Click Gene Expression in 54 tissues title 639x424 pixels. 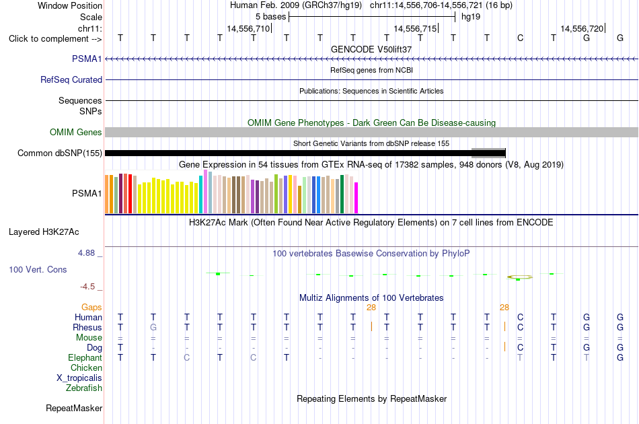coord(371,164)
